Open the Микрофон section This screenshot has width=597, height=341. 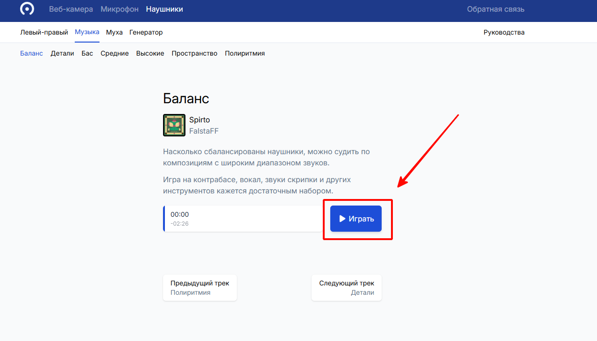(x=120, y=9)
